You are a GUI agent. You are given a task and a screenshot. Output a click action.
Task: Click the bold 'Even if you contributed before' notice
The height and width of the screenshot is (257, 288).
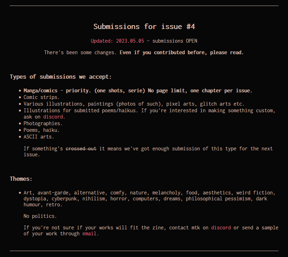(x=182, y=52)
